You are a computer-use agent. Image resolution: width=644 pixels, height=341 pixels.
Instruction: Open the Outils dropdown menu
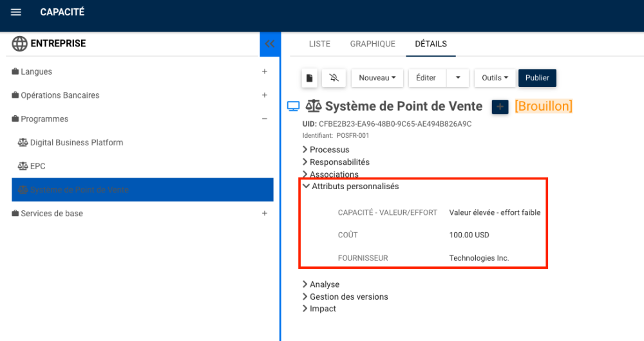tap(495, 78)
